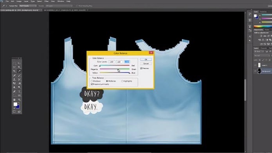This screenshot has width=272, height=153.
Task: Toggle Preserve Luminosity checkbox
Action: [91, 84]
